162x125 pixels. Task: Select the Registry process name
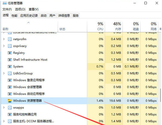click(19, 53)
